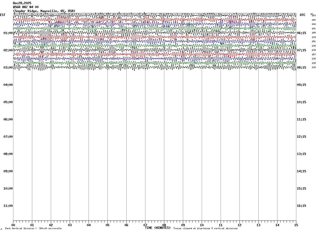Pick minute 10 on the time axis
Image resolution: width=317 pixels, height=232 pixels.
(x=202, y=225)
